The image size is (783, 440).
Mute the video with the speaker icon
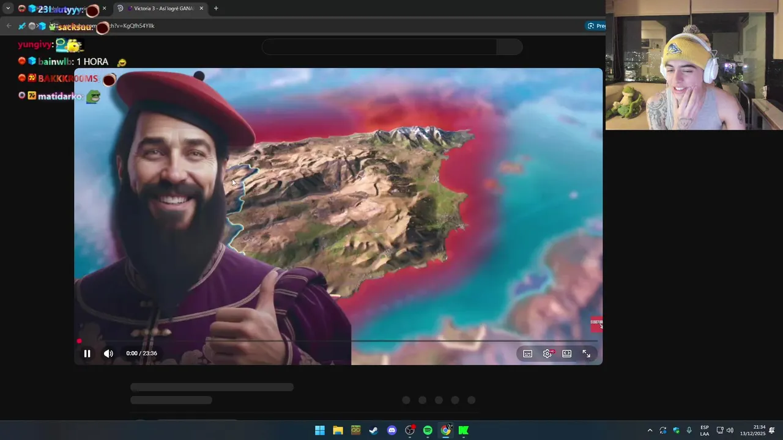pos(108,353)
